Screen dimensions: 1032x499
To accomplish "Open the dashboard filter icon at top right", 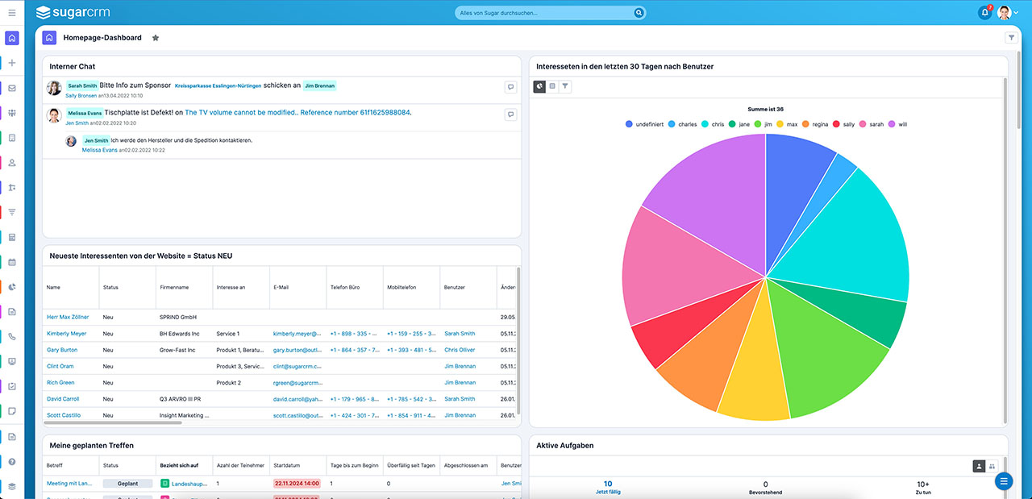I will [x=1011, y=37].
